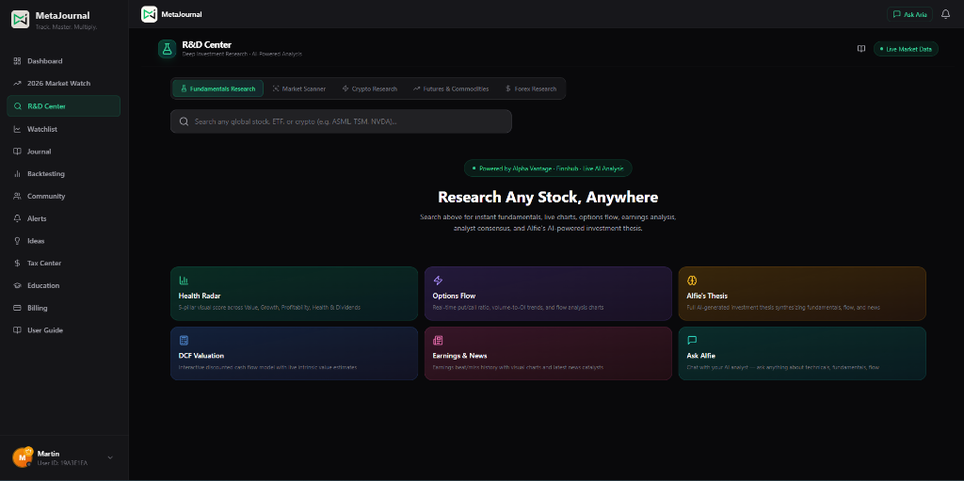Open the Journal section
Screen dimensions: 964x481
[63, 152]
